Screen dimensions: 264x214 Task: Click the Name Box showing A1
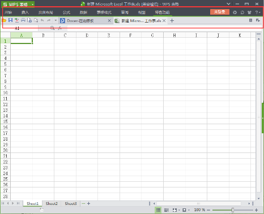[x=20, y=28]
